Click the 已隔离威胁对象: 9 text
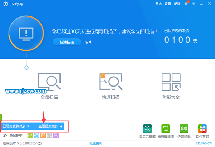215x147 pixels. (16, 126)
